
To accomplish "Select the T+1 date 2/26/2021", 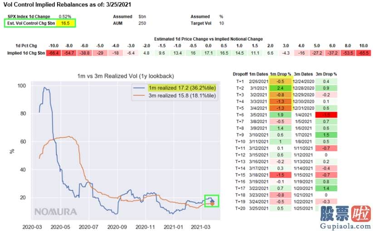I will coord(258,82).
